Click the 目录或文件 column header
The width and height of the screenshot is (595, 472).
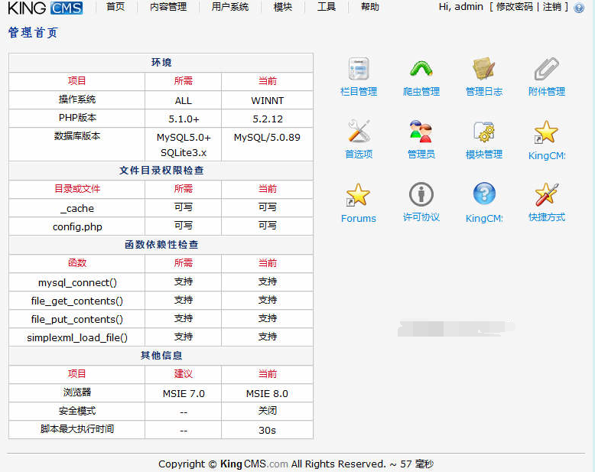click(77, 189)
